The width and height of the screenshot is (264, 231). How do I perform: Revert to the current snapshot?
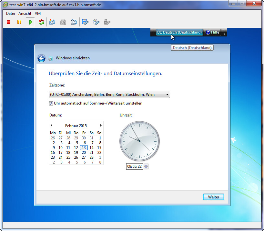pos(63,22)
